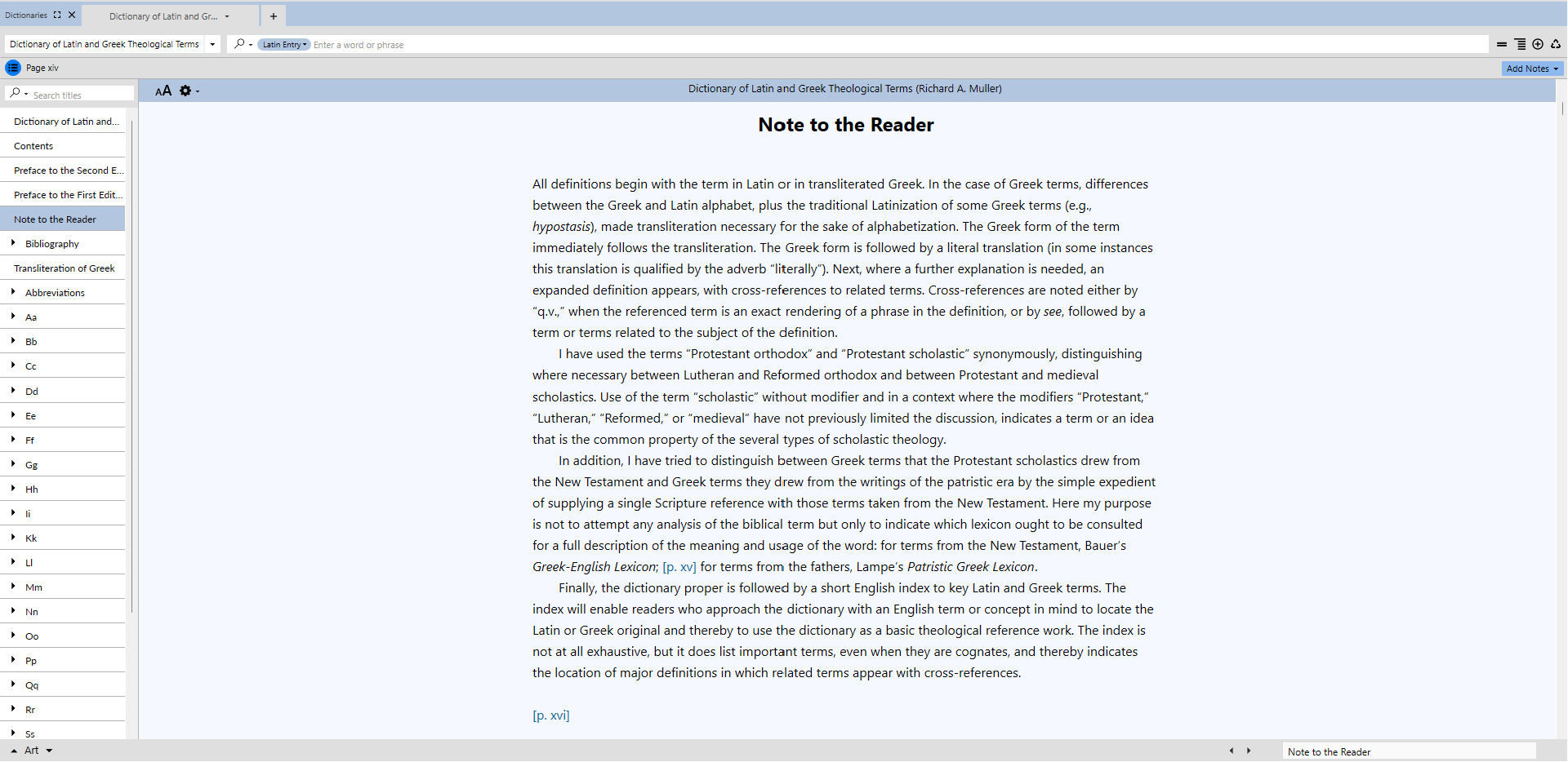Follow the [p. xv] page link
The image size is (1568, 762).
679,567
